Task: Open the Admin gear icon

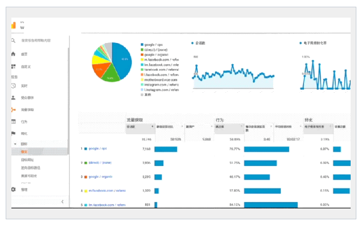Action: click(x=13, y=189)
